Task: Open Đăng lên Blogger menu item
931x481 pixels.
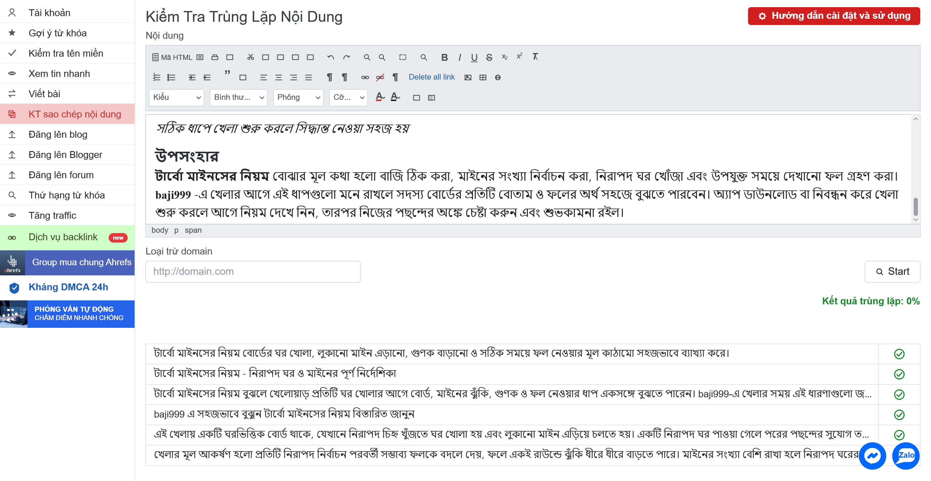Action: point(67,154)
